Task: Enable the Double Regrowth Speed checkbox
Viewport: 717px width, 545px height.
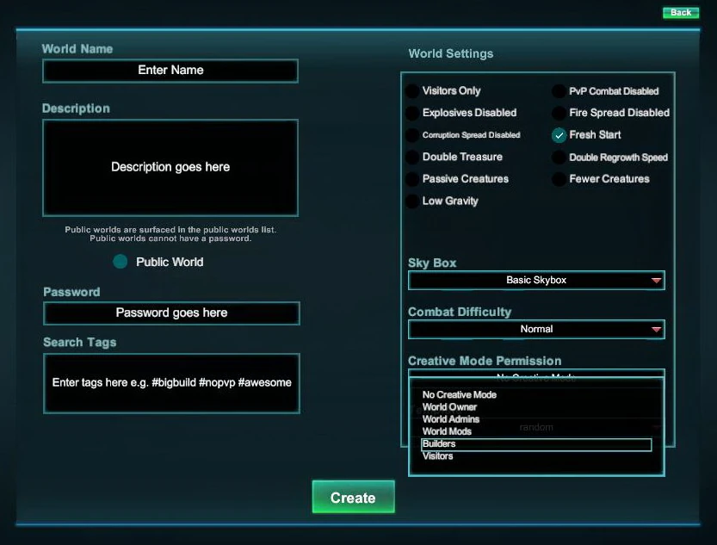Action: click(559, 157)
